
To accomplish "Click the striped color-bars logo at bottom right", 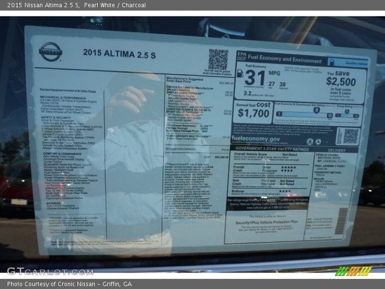I will tap(354, 271).
